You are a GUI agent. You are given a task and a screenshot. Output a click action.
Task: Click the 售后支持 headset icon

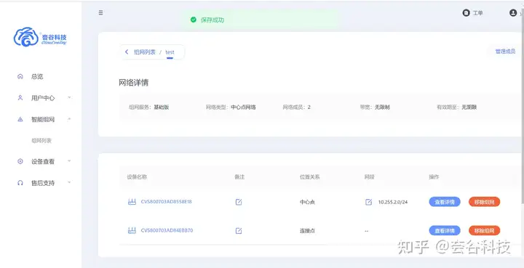tap(20, 183)
